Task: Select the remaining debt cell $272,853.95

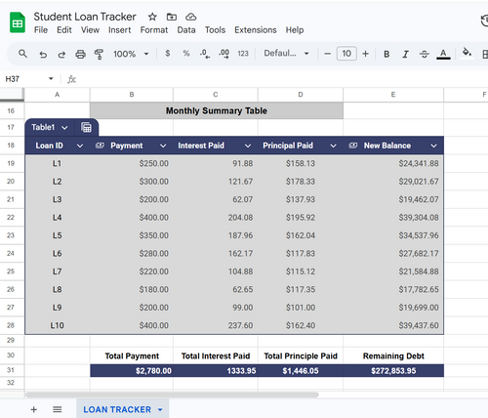Action: click(393, 371)
